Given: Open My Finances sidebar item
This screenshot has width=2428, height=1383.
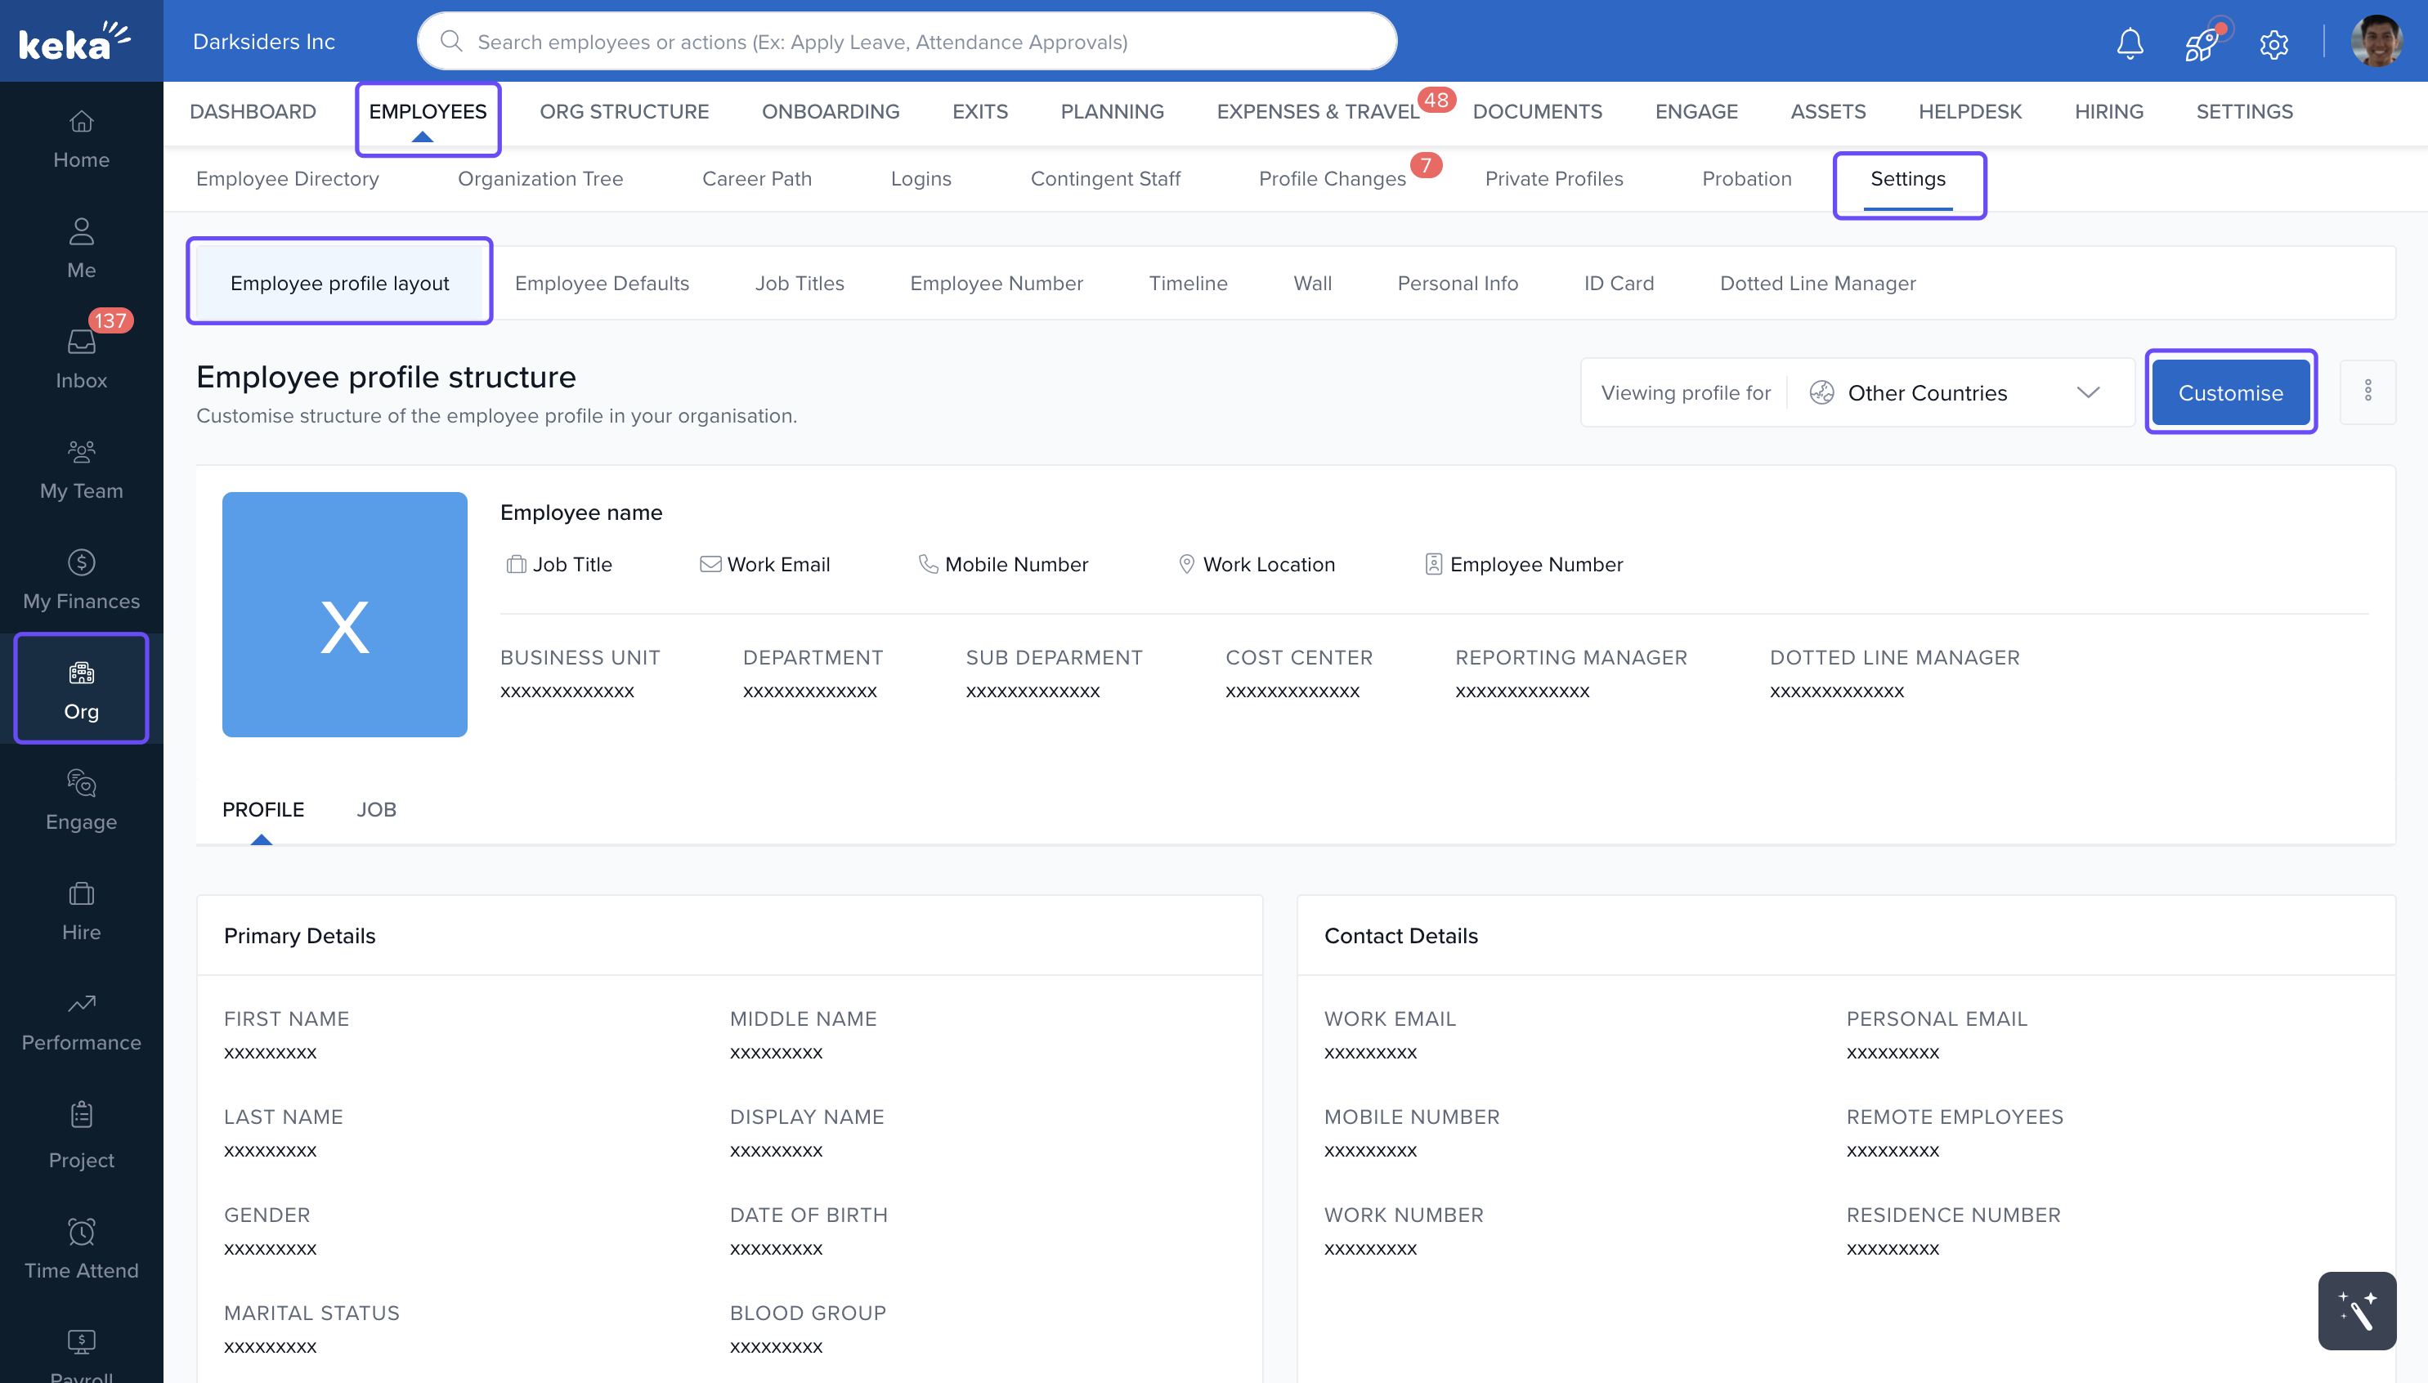Looking at the screenshot, I should (81, 580).
